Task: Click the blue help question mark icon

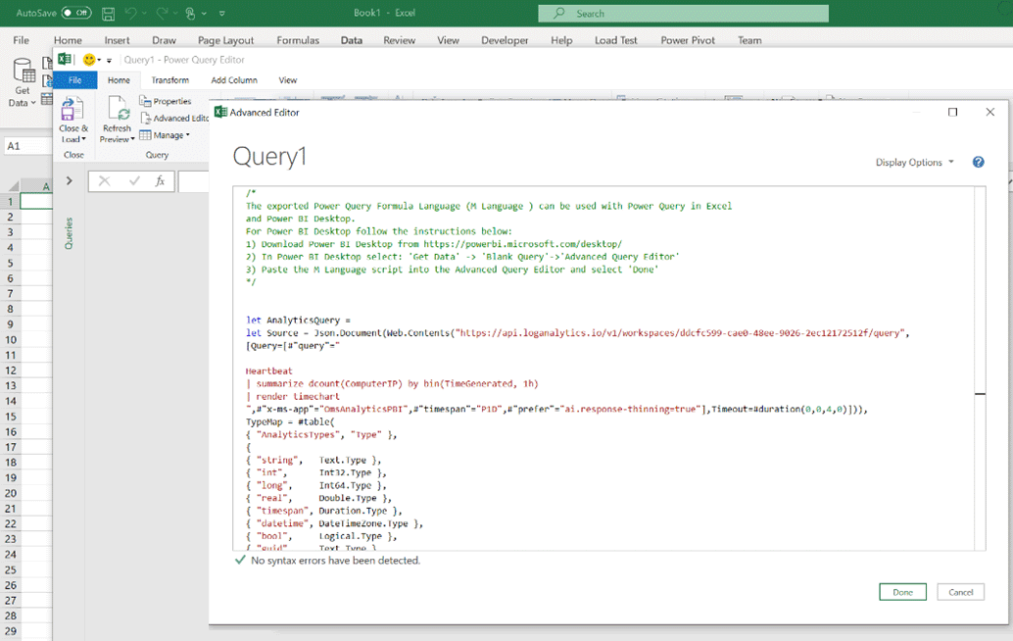Action: [x=978, y=162]
